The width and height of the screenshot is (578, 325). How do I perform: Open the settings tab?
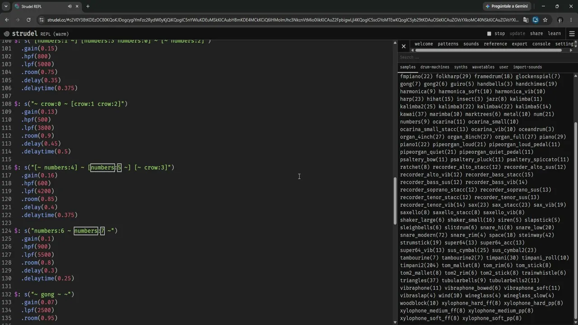coord(564,44)
